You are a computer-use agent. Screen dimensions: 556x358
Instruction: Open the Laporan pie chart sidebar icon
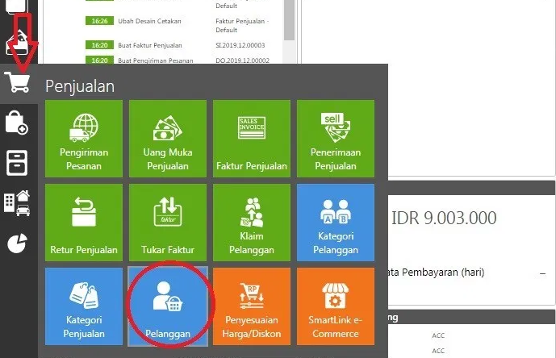coord(17,244)
